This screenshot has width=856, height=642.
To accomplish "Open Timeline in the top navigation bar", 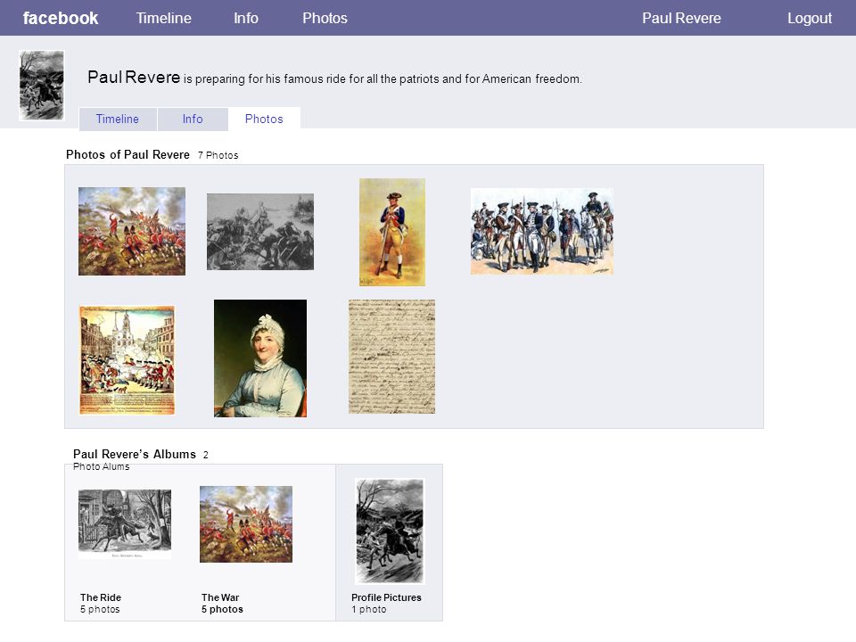I will 164,18.
